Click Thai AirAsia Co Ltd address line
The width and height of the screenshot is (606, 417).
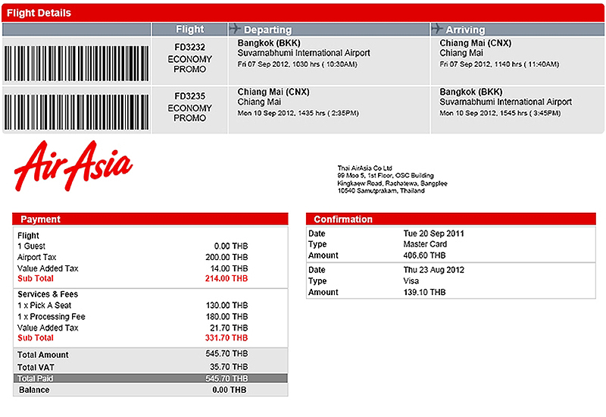pos(364,168)
